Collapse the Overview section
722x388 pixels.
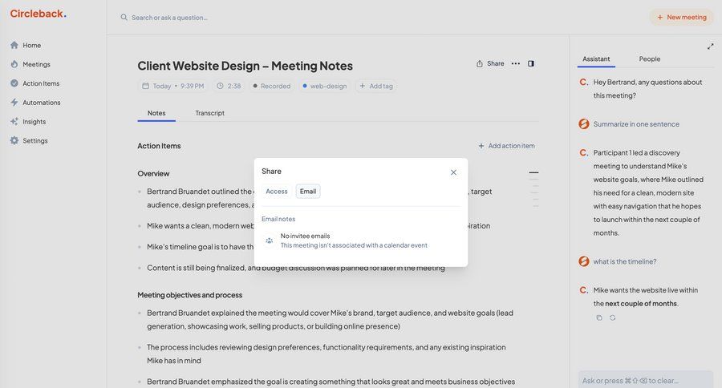533,172
